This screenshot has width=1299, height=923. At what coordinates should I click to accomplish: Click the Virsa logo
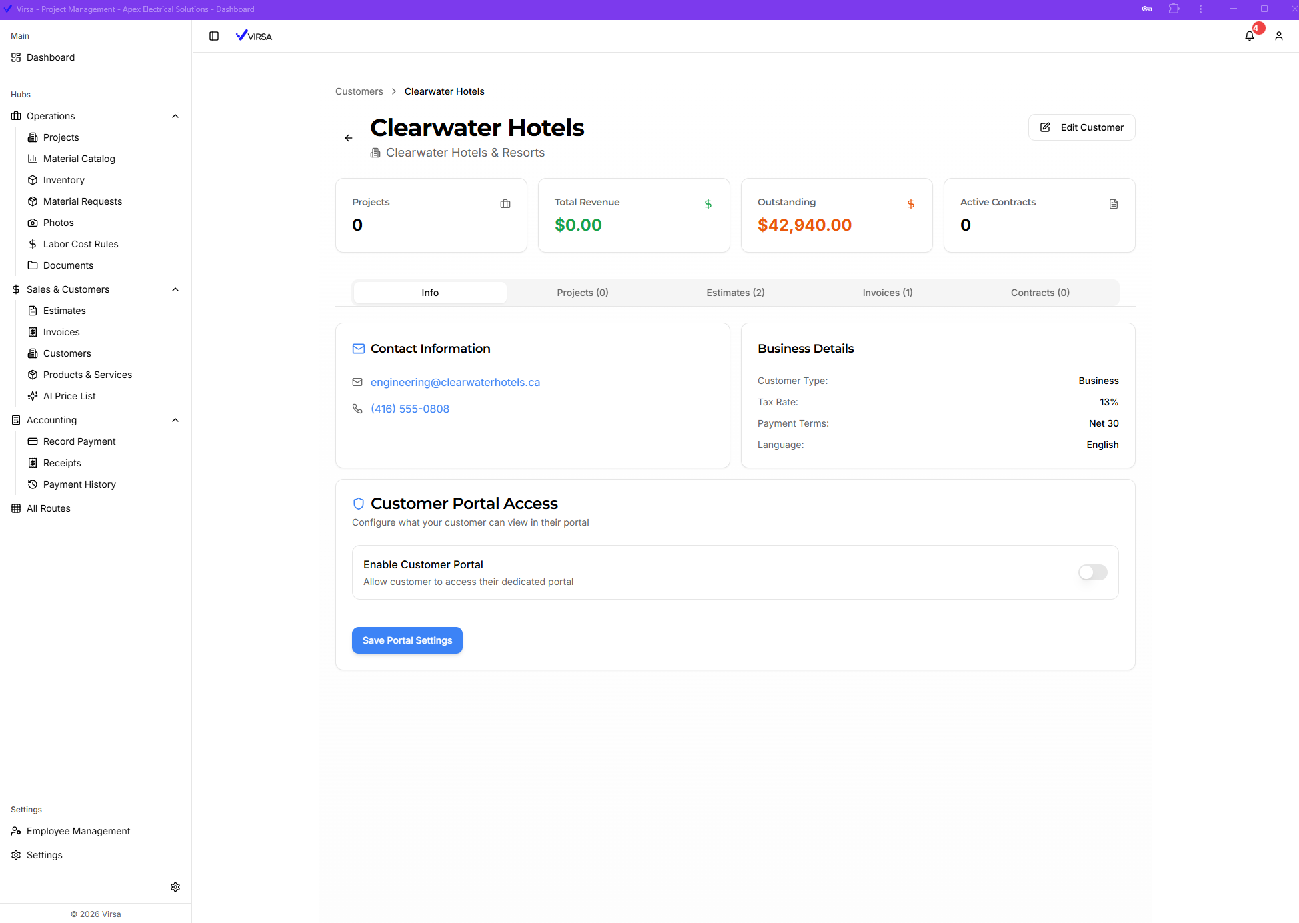(254, 36)
